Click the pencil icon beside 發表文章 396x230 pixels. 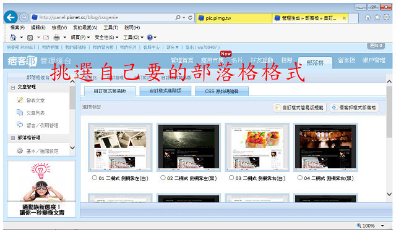click(20, 100)
